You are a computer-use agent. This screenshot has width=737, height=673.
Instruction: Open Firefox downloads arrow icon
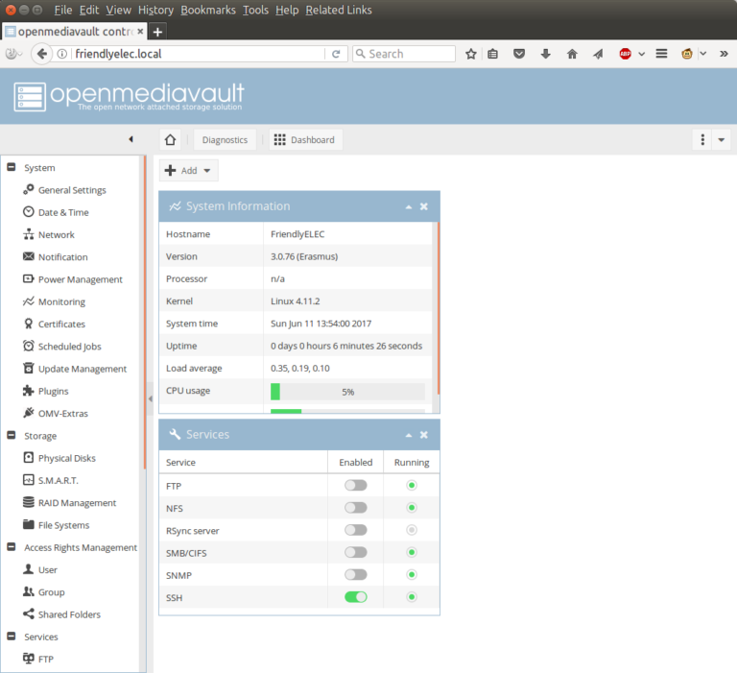click(546, 54)
